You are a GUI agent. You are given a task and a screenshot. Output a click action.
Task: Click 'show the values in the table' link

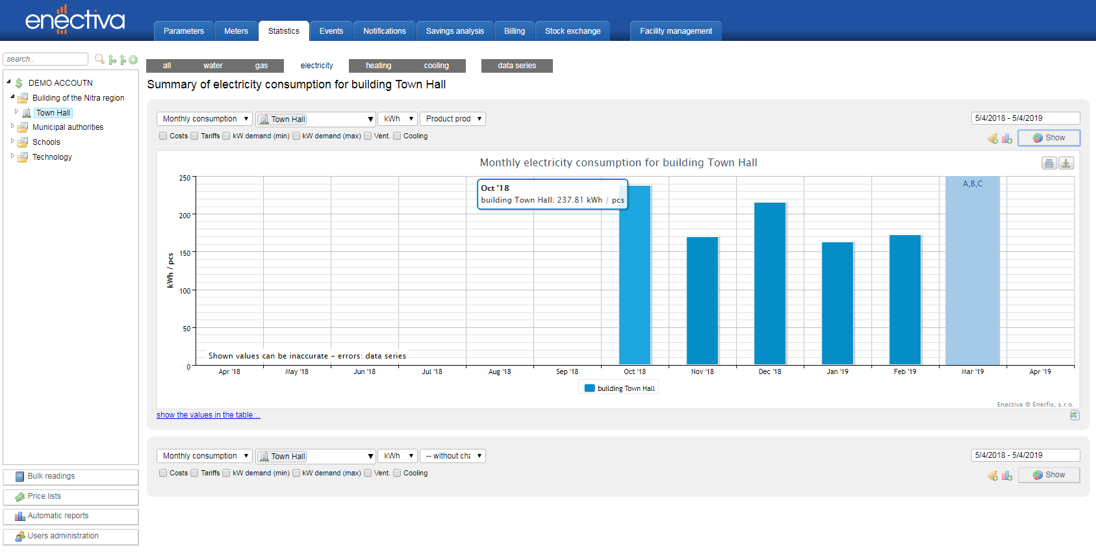[208, 415]
